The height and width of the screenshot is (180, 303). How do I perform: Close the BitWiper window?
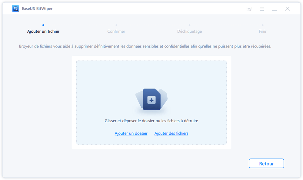[287, 9]
